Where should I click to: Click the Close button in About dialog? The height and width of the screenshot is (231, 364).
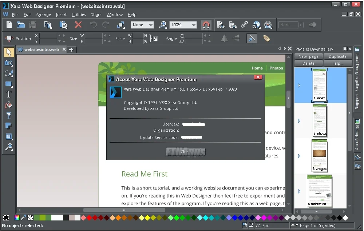(x=186, y=152)
